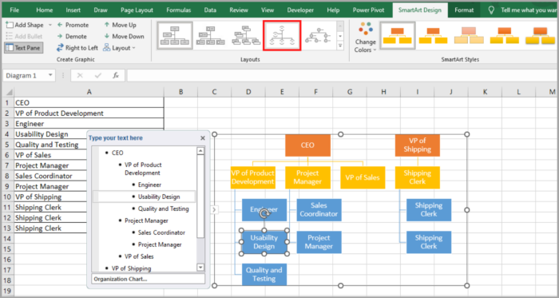The image size is (559, 298).
Task: Open the Layout dropdown
Action: [x=120, y=48]
